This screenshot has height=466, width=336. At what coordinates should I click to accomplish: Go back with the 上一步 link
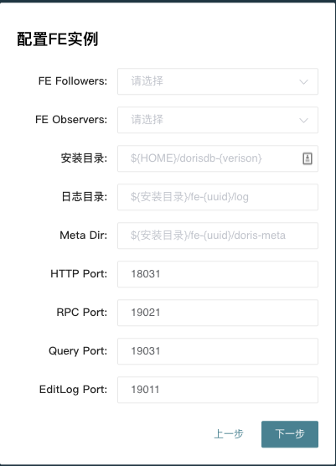tap(229, 434)
